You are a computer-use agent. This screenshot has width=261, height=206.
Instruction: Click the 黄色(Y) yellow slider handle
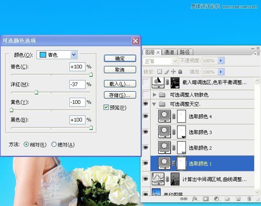(12, 110)
